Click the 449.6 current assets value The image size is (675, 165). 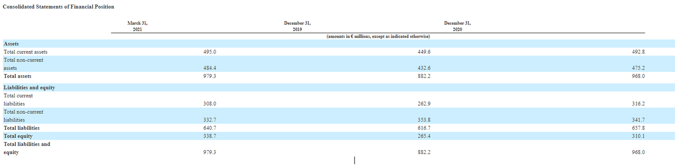click(424, 52)
